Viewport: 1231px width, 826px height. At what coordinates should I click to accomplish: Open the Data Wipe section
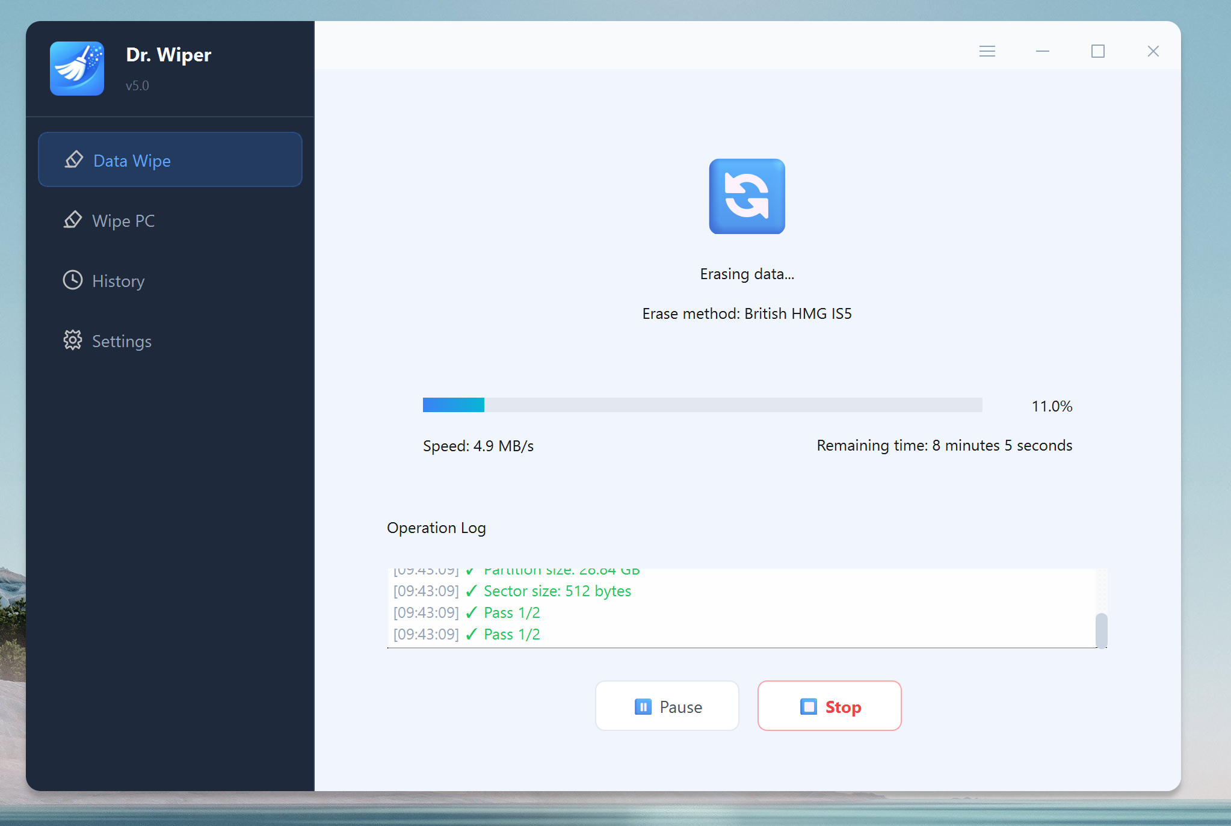[x=170, y=160]
